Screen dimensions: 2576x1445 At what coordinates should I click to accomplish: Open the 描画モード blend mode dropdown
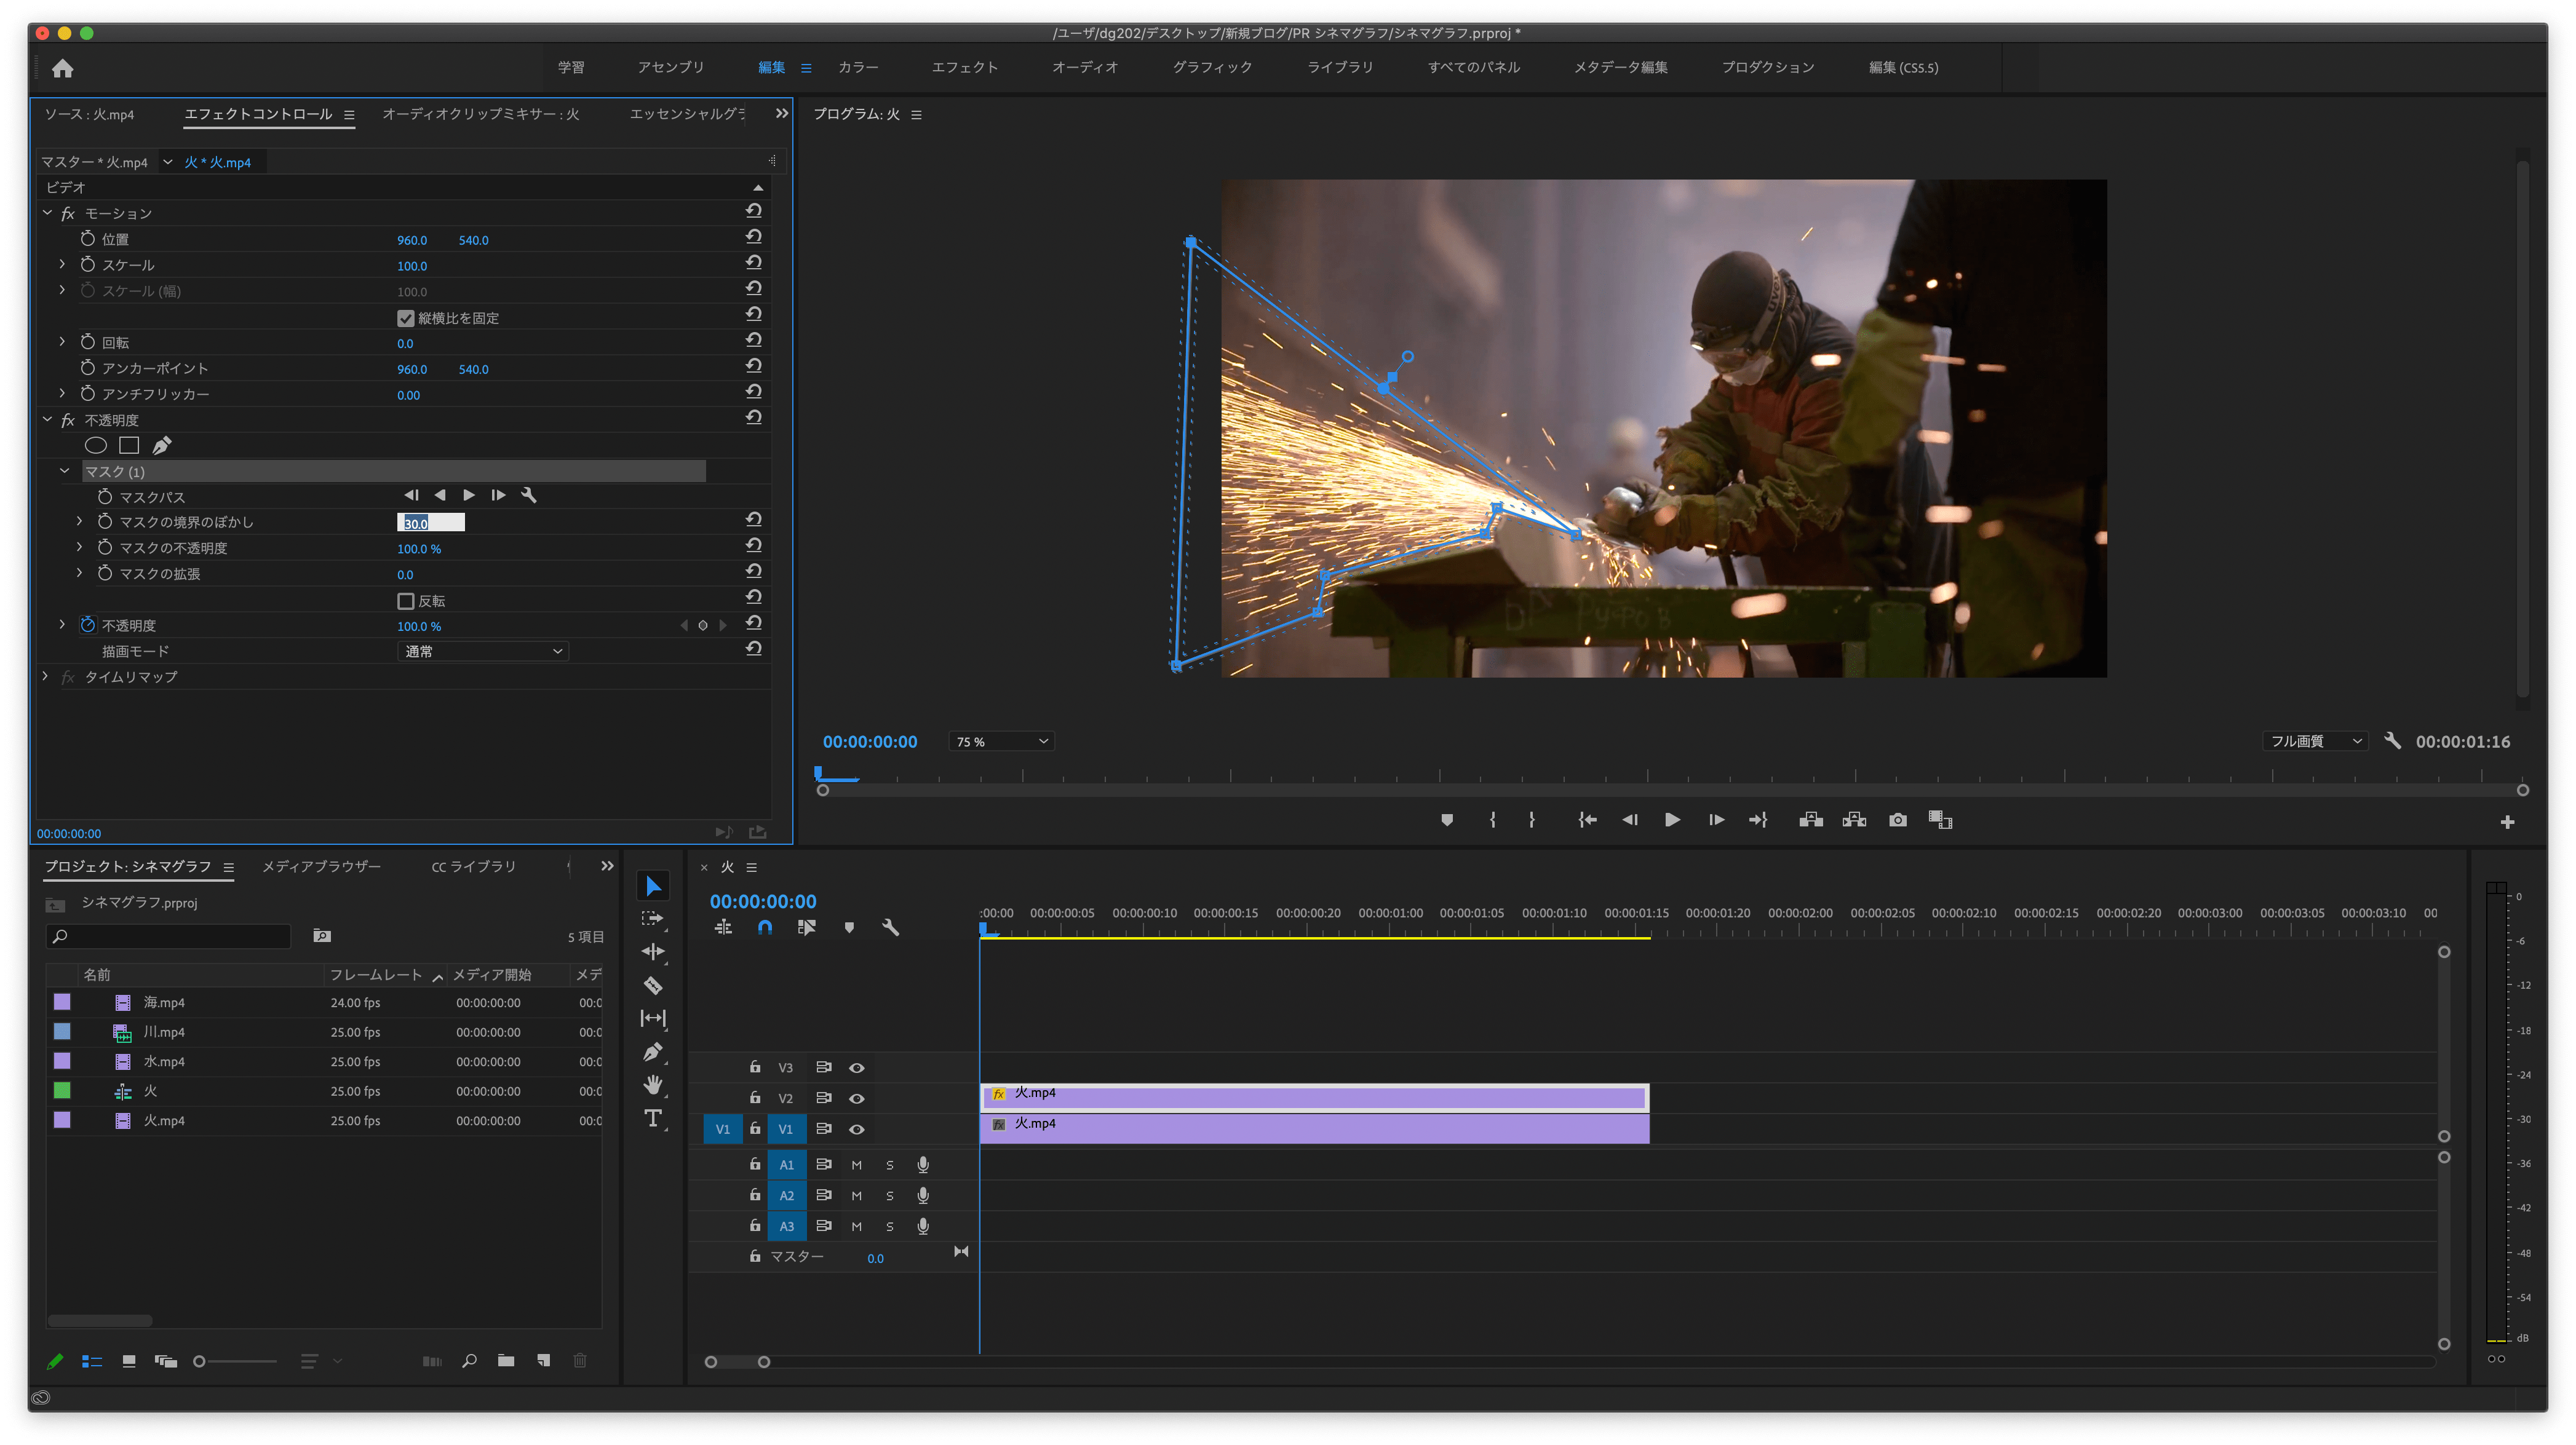[x=483, y=651]
